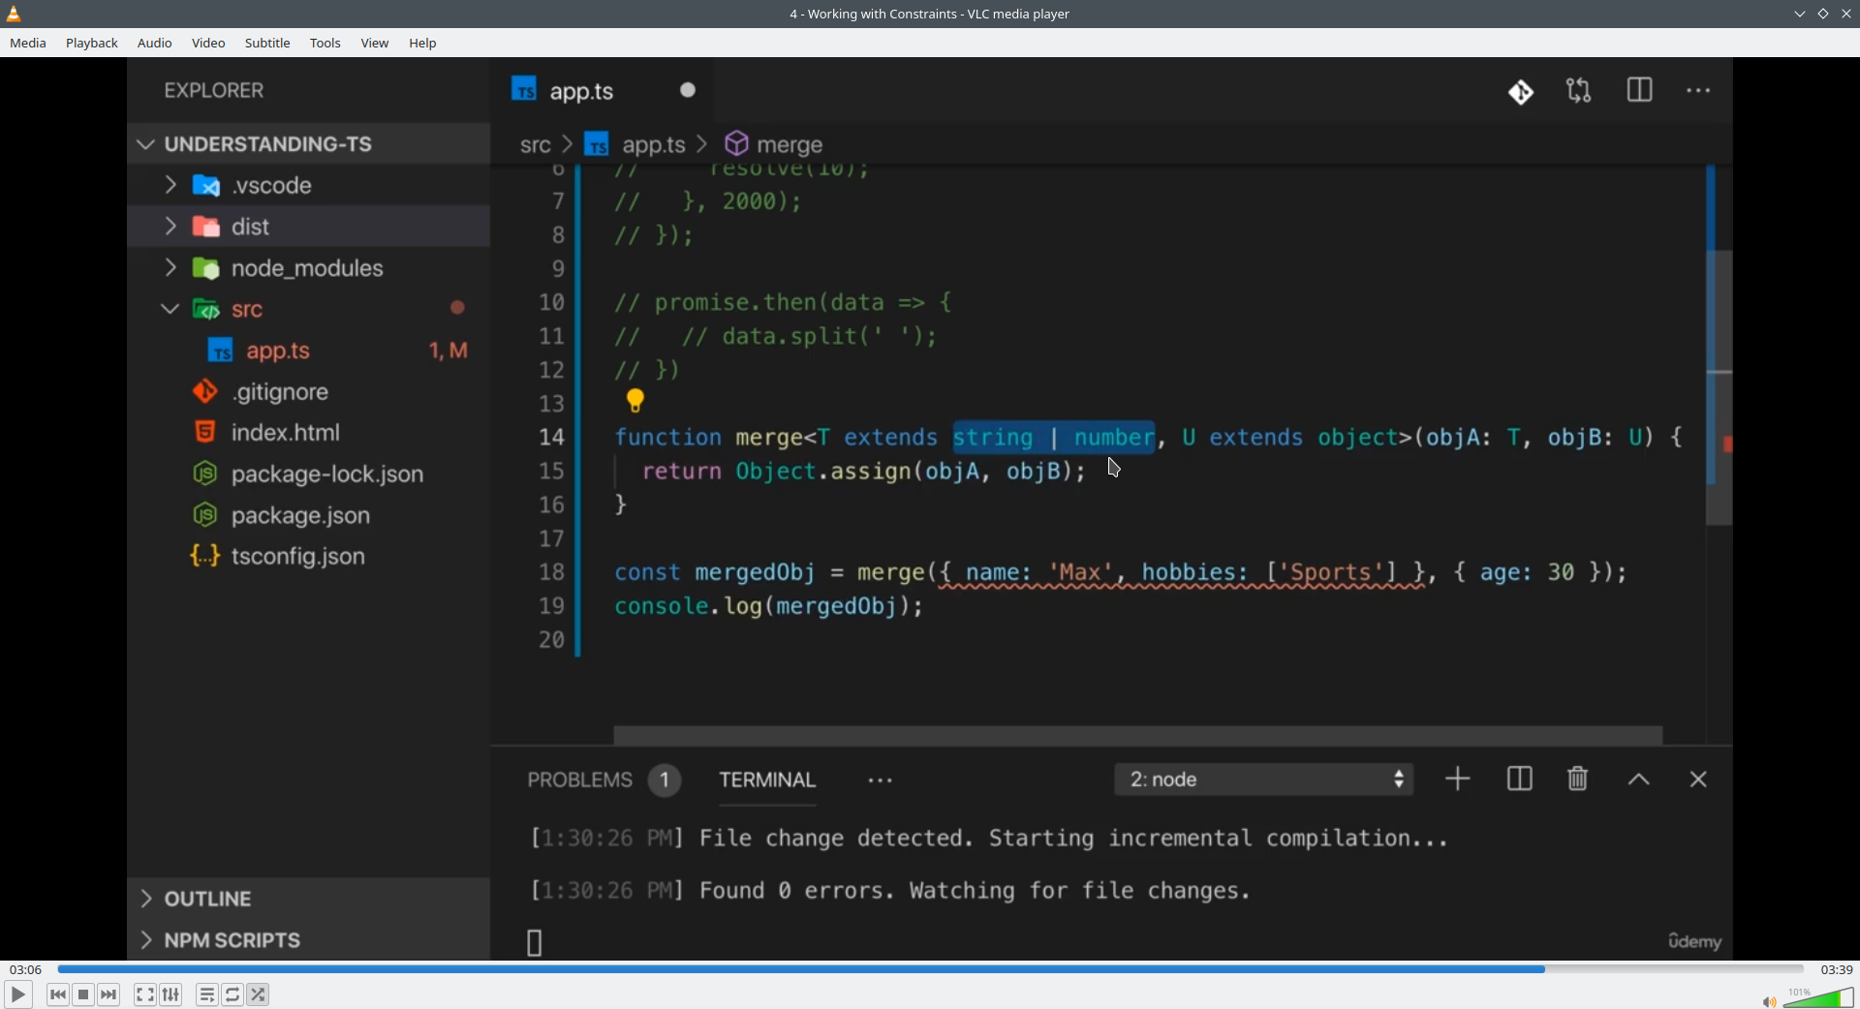The image size is (1860, 1009).
Task: Toggle loop repeat mode
Action: [x=233, y=994]
